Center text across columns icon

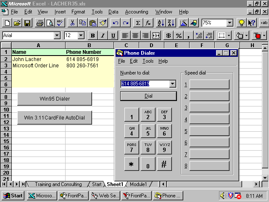tap(156, 35)
